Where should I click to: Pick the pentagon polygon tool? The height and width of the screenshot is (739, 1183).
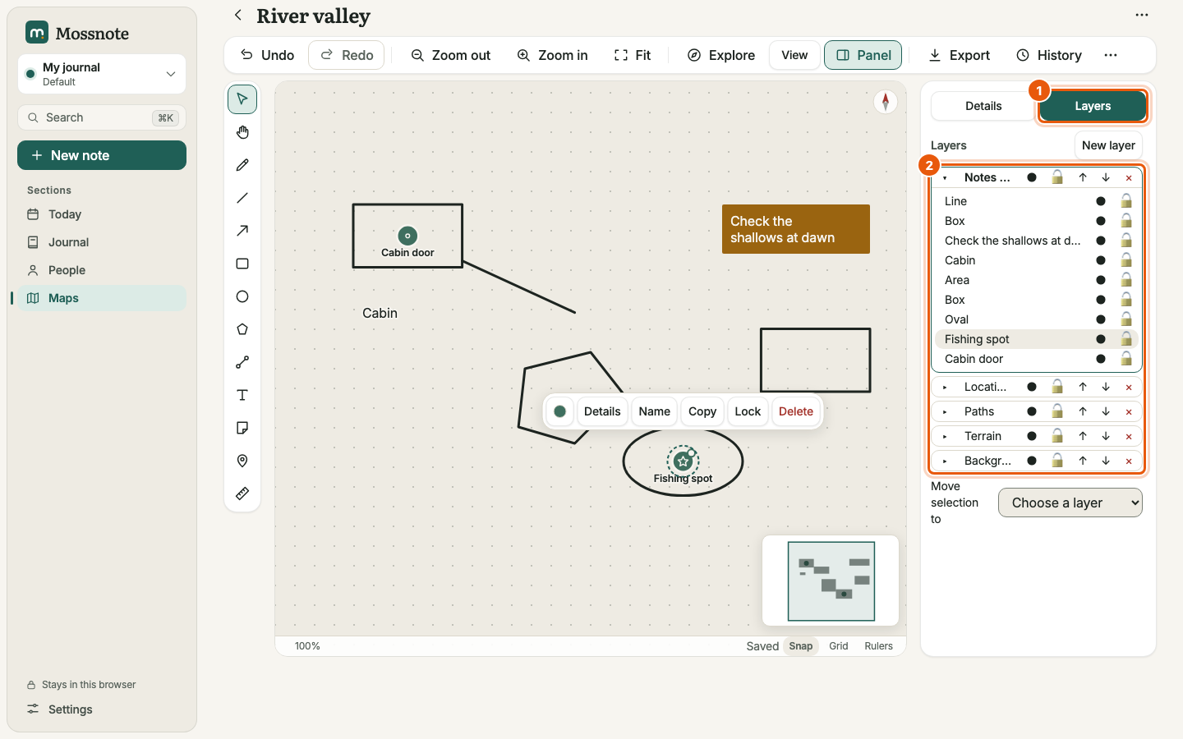(242, 329)
